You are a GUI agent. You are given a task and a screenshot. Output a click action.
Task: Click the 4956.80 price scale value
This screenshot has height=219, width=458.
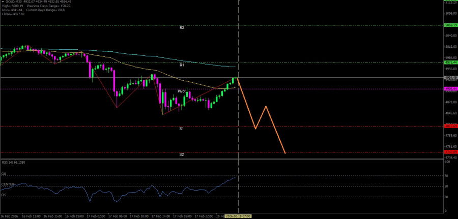pyautogui.click(x=450, y=69)
